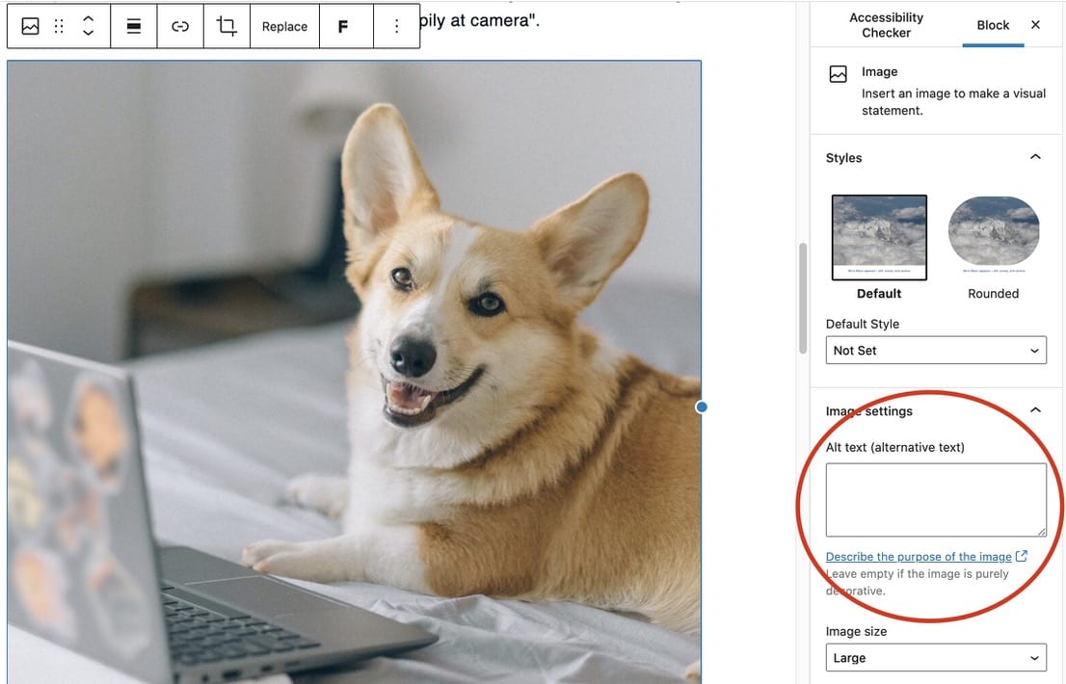Screen dimensions: 1066x684
Task: Collapse the Image settings section
Action: 1035,409
